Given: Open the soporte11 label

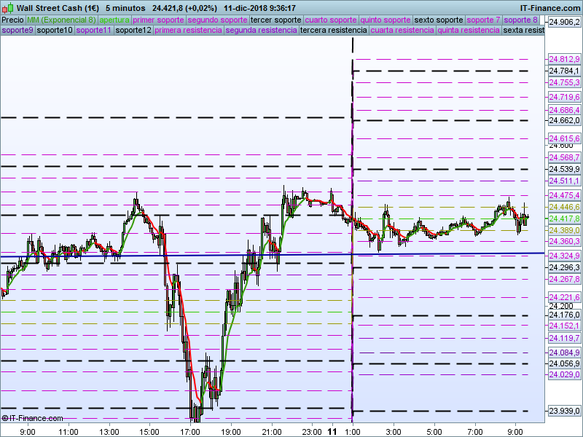Looking at the screenshot, I should (94, 30).
